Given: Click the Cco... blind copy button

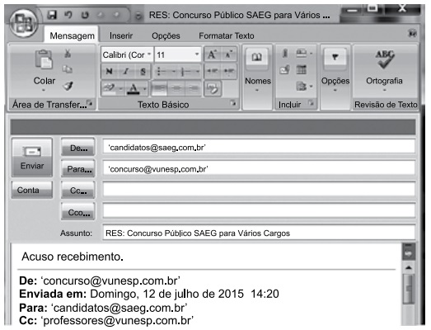Looking at the screenshot, I should (78, 212).
